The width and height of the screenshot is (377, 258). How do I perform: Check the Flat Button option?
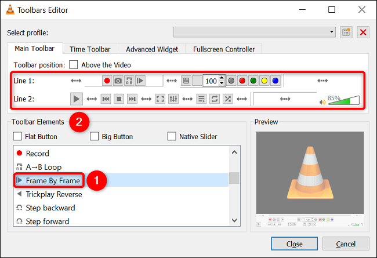pos(17,136)
